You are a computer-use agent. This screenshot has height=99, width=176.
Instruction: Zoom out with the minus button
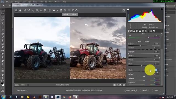tap(16, 85)
